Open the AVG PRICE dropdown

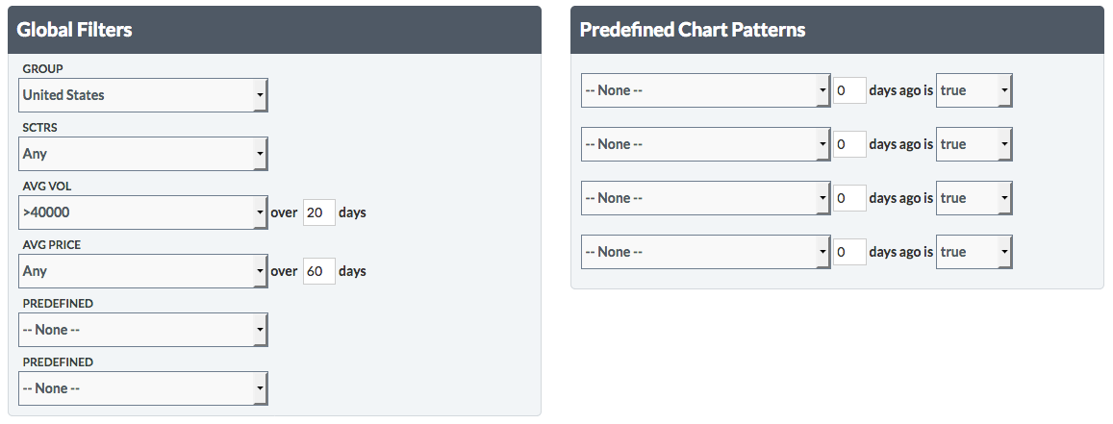click(x=142, y=271)
